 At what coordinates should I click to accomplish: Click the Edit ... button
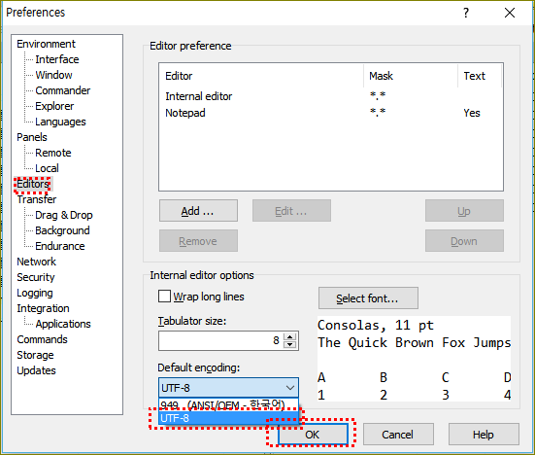pyautogui.click(x=291, y=211)
